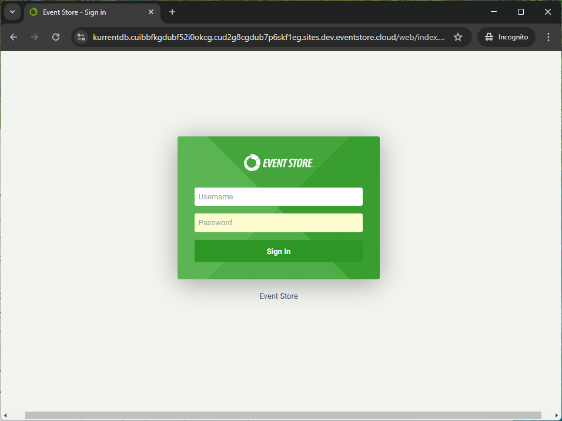This screenshot has width=562, height=421.
Task: Click the browser back arrow
Action: [x=13, y=36]
